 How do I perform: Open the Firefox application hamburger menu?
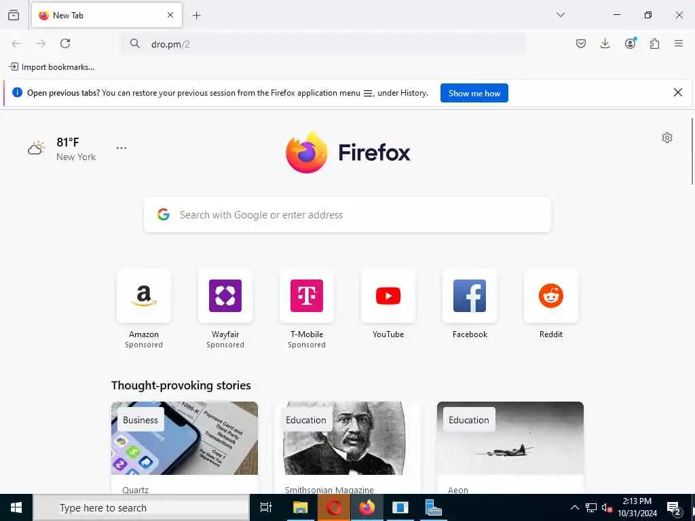pos(679,43)
